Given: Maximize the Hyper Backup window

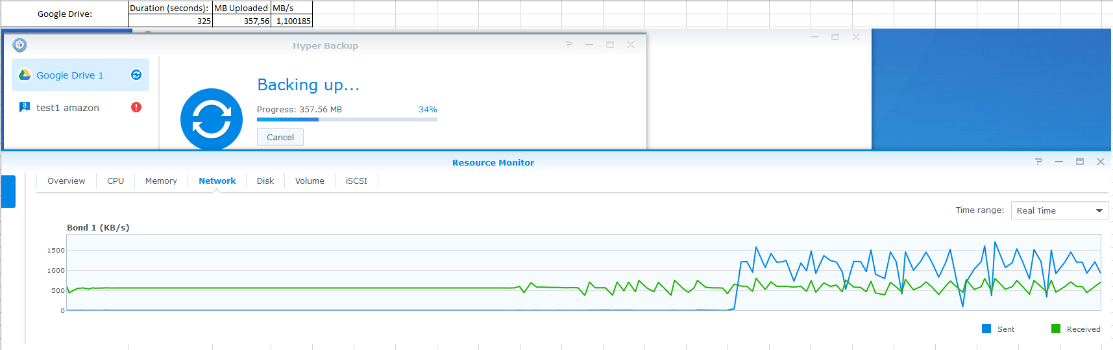Looking at the screenshot, I should (610, 45).
